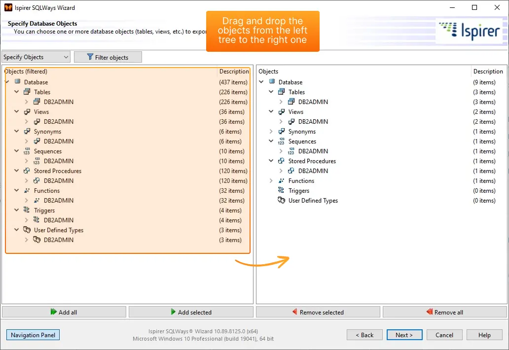Click the Tables icon in left filtered tree

[27, 92]
